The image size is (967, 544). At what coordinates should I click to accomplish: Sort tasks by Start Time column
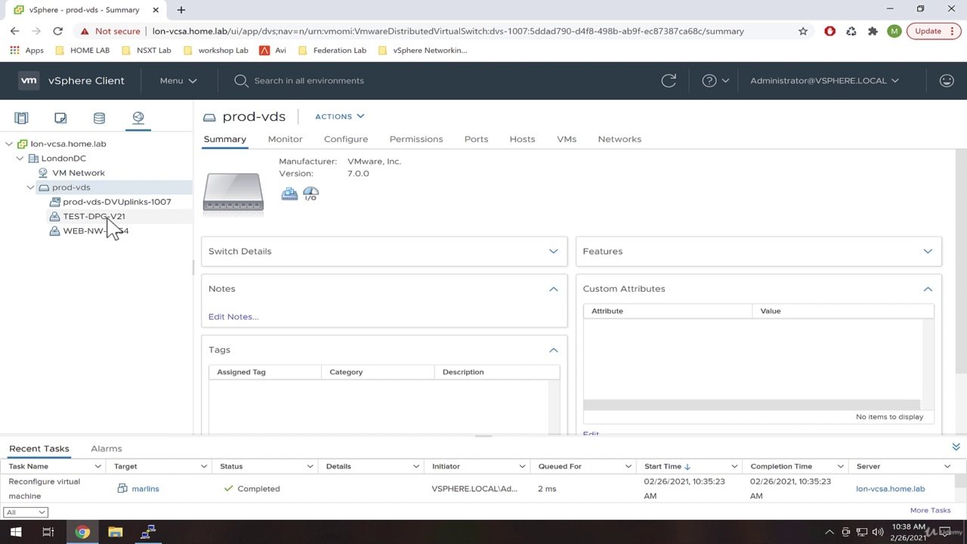tap(667, 466)
